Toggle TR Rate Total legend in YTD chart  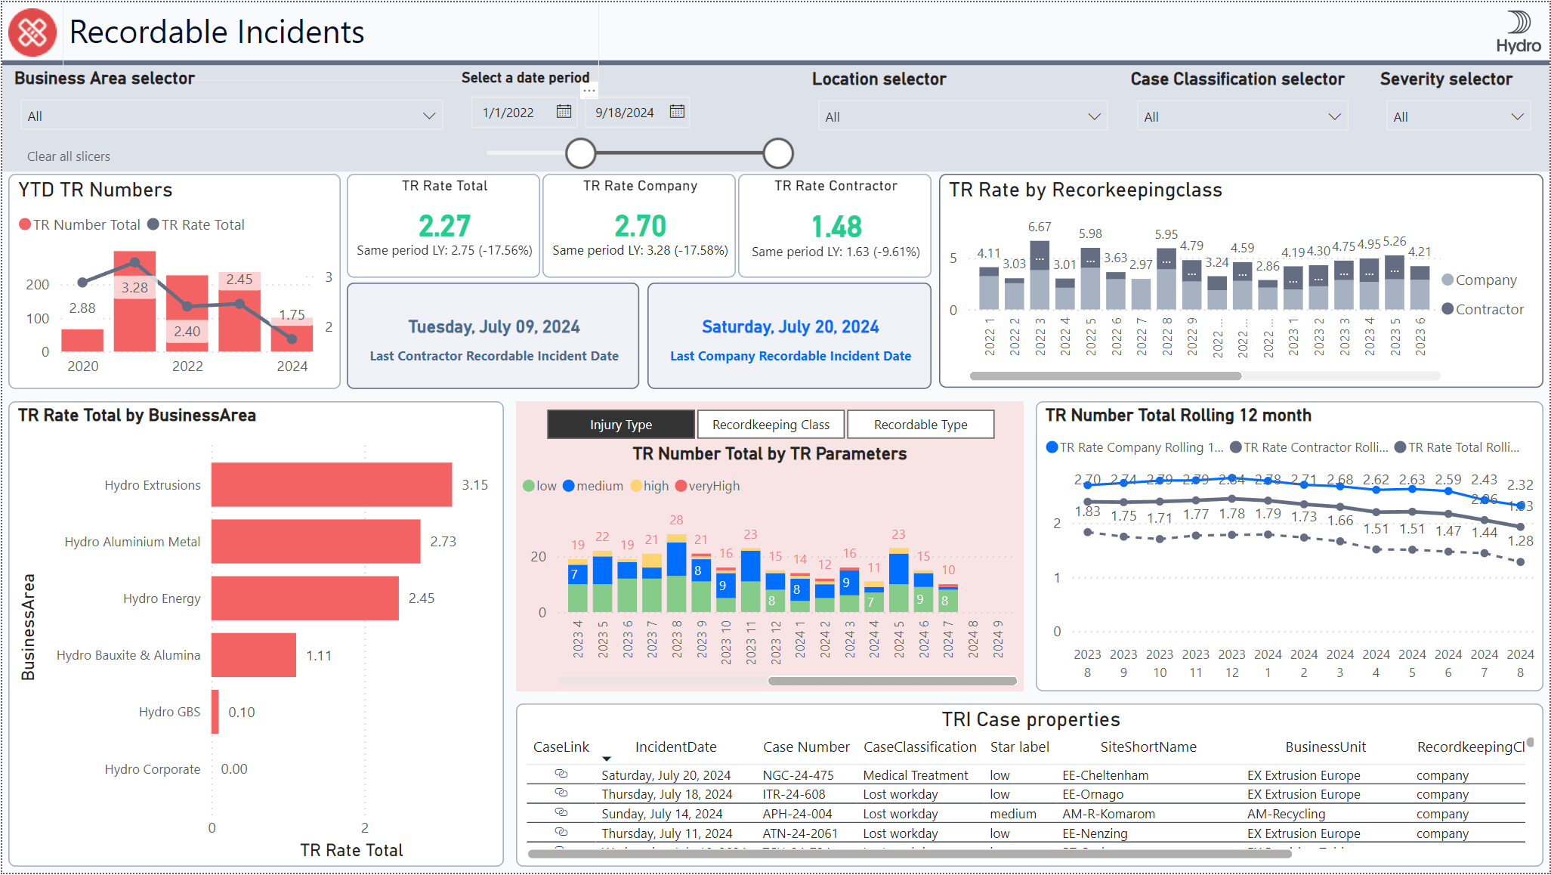click(x=196, y=224)
